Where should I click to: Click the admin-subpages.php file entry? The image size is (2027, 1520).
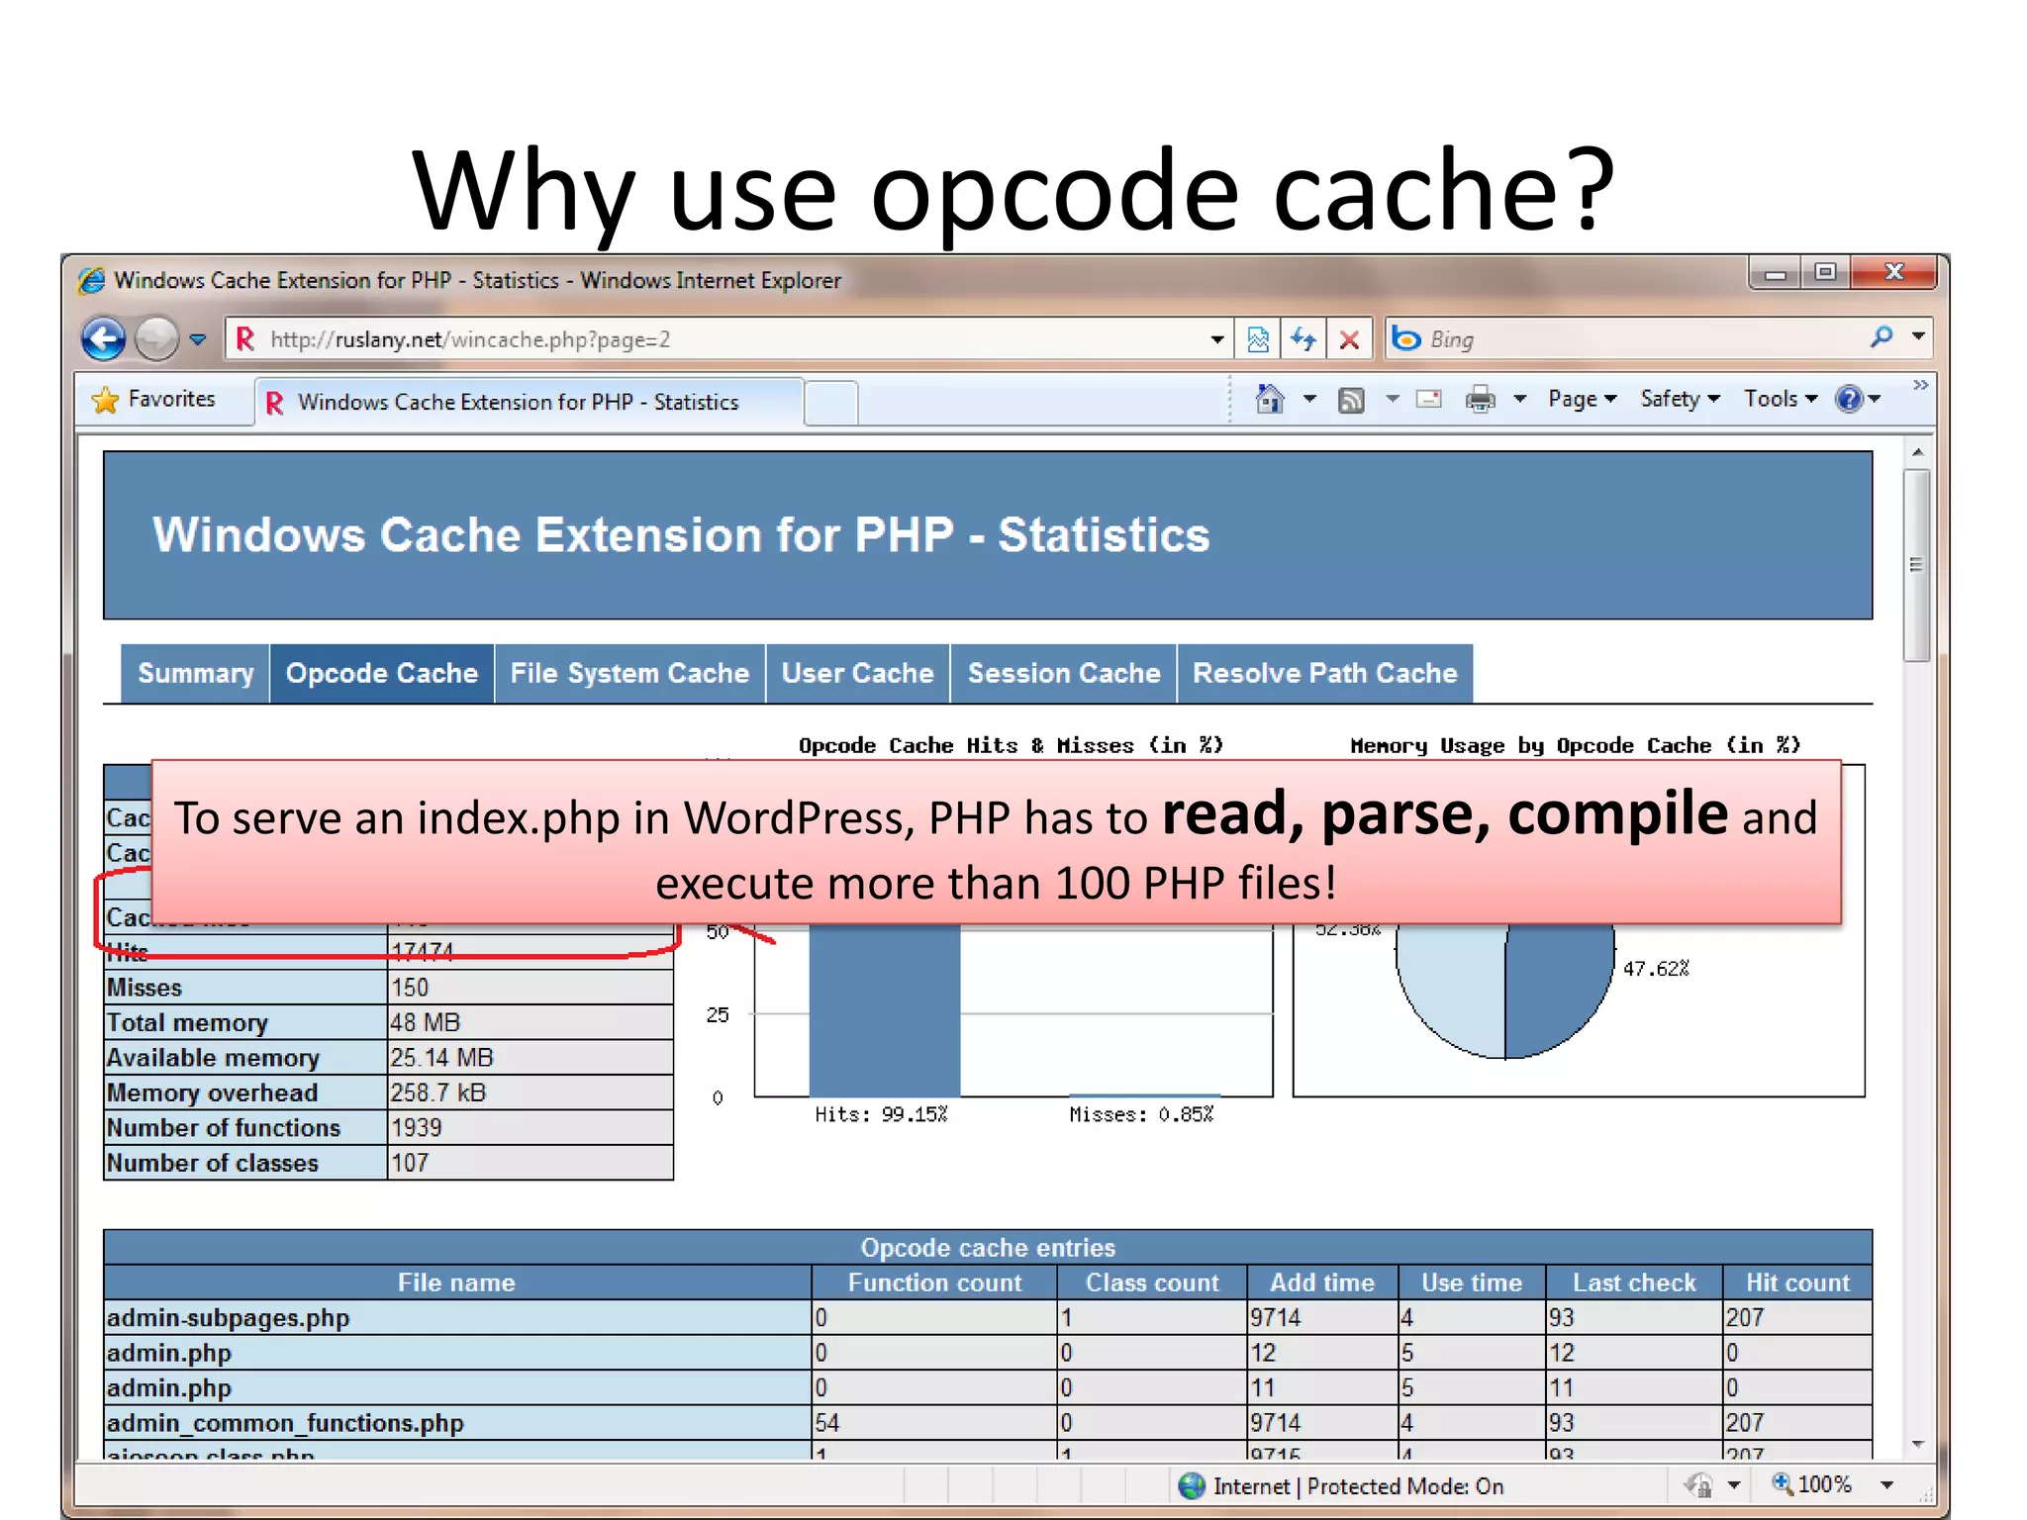click(228, 1318)
